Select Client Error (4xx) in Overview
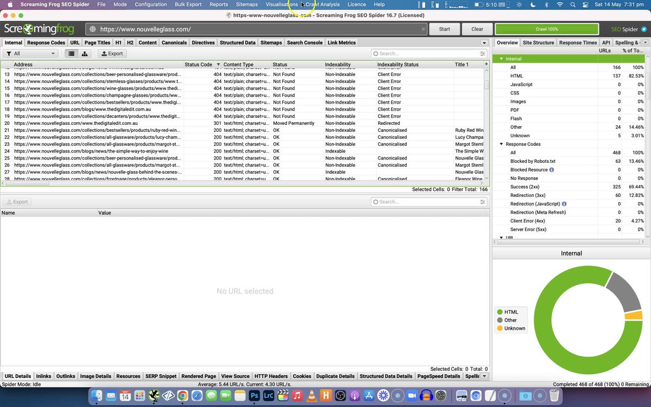This screenshot has height=407, width=651. [x=569, y=221]
